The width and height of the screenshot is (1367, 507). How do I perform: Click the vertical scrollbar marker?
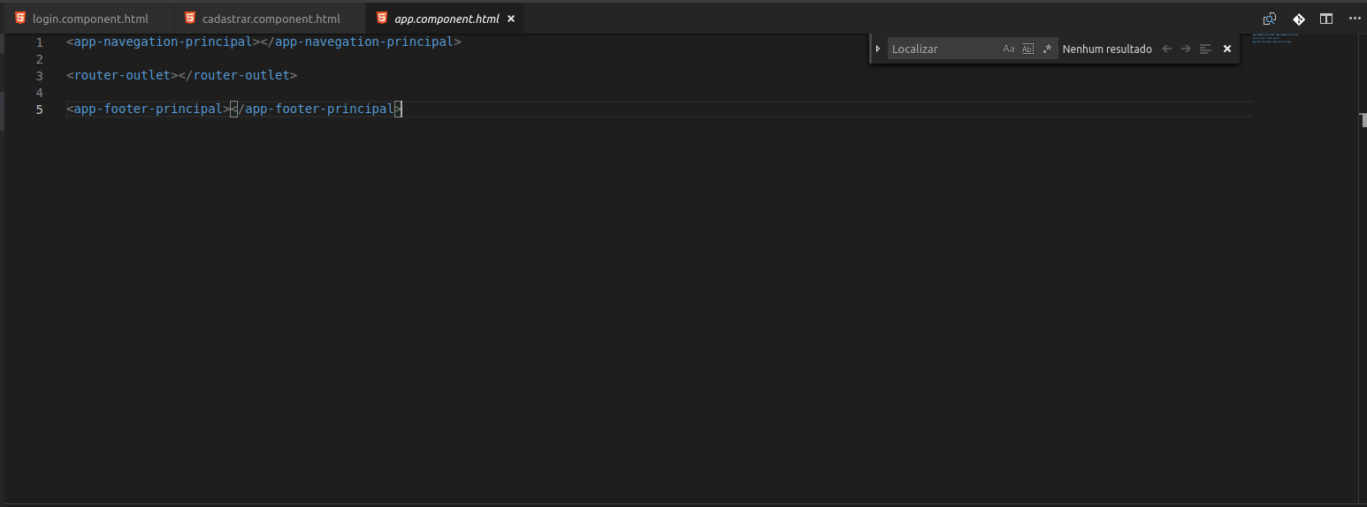(1363, 121)
